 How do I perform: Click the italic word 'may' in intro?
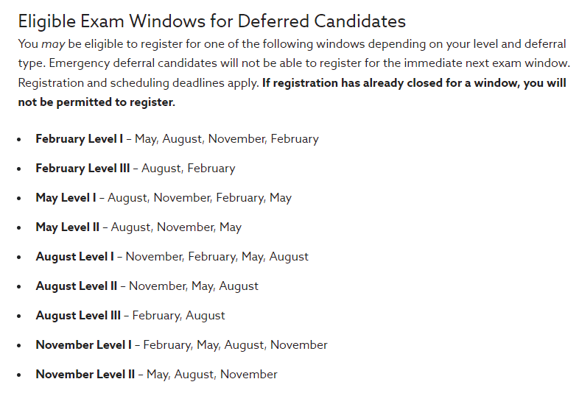(x=53, y=44)
